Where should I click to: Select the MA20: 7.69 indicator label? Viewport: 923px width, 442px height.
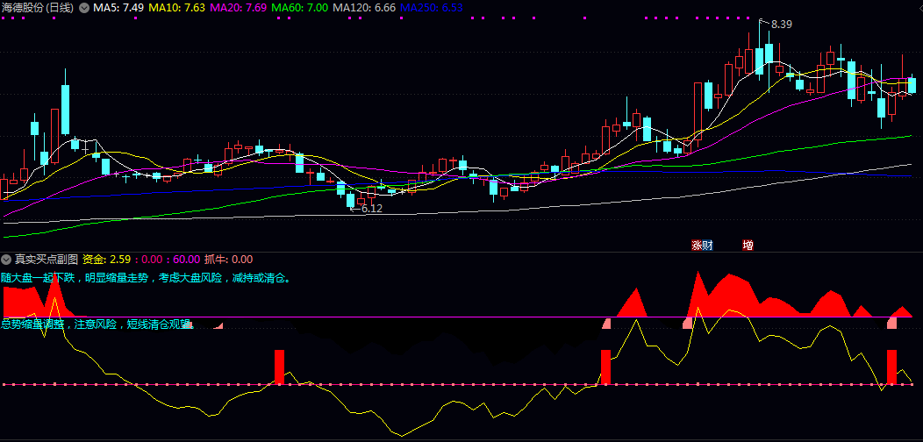[239, 8]
